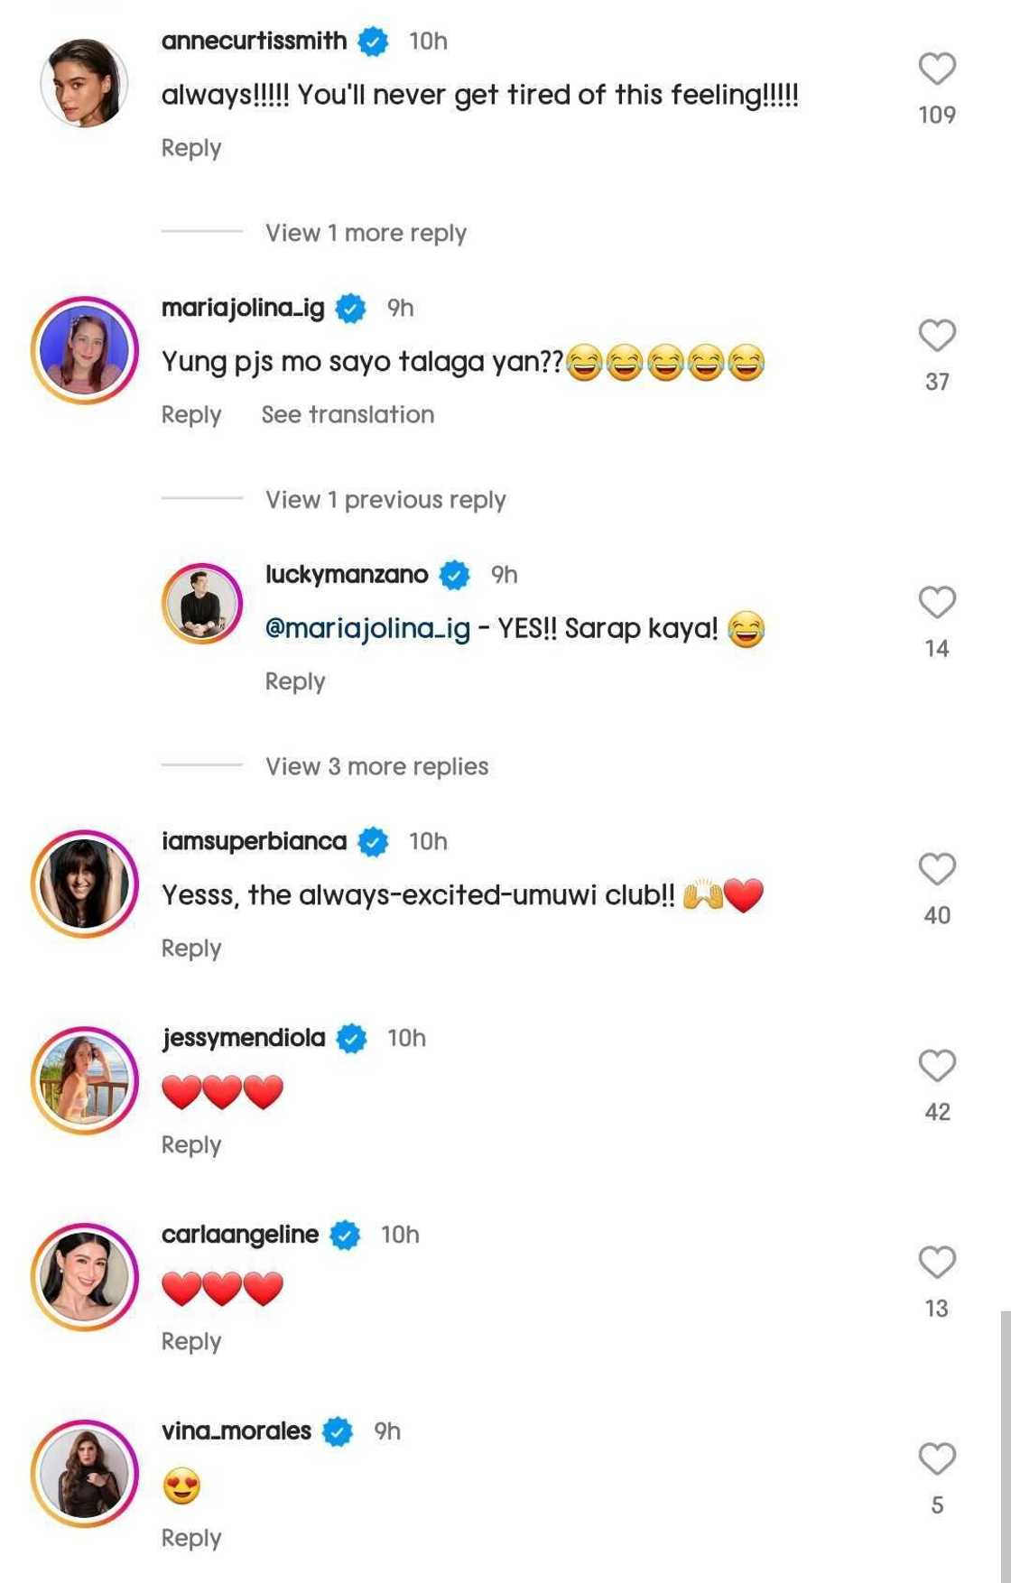Open the vina_morales username link
The height and width of the screenshot is (1583, 1011).
(x=236, y=1430)
